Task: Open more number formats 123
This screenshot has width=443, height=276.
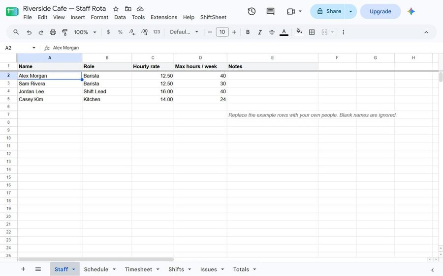Action: pyautogui.click(x=157, y=32)
